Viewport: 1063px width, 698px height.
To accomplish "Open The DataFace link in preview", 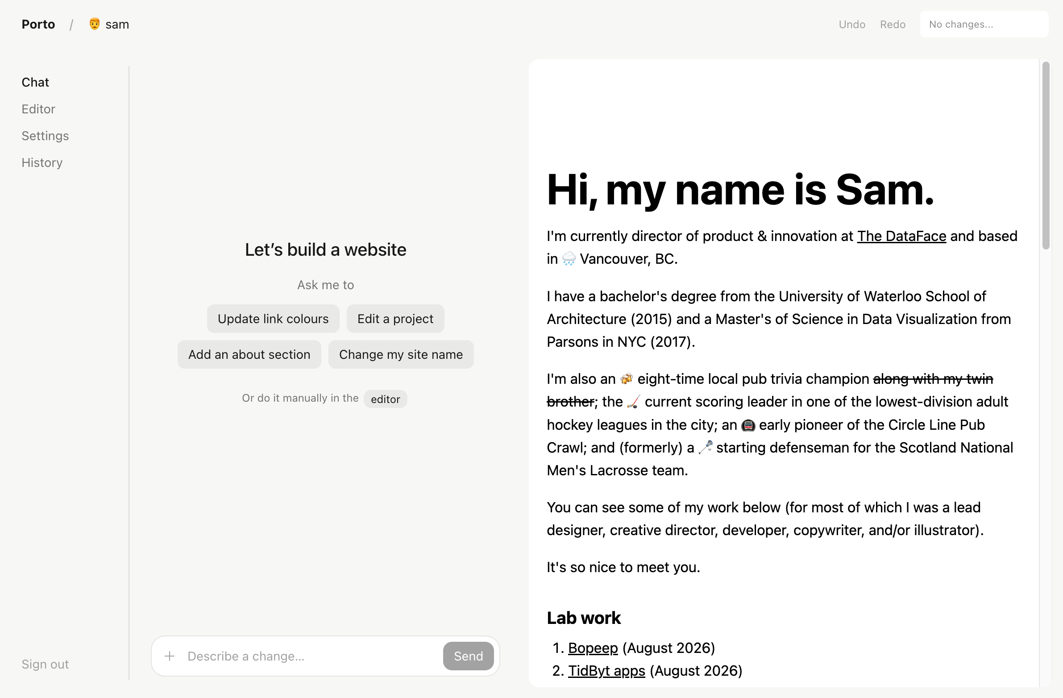I will (901, 236).
